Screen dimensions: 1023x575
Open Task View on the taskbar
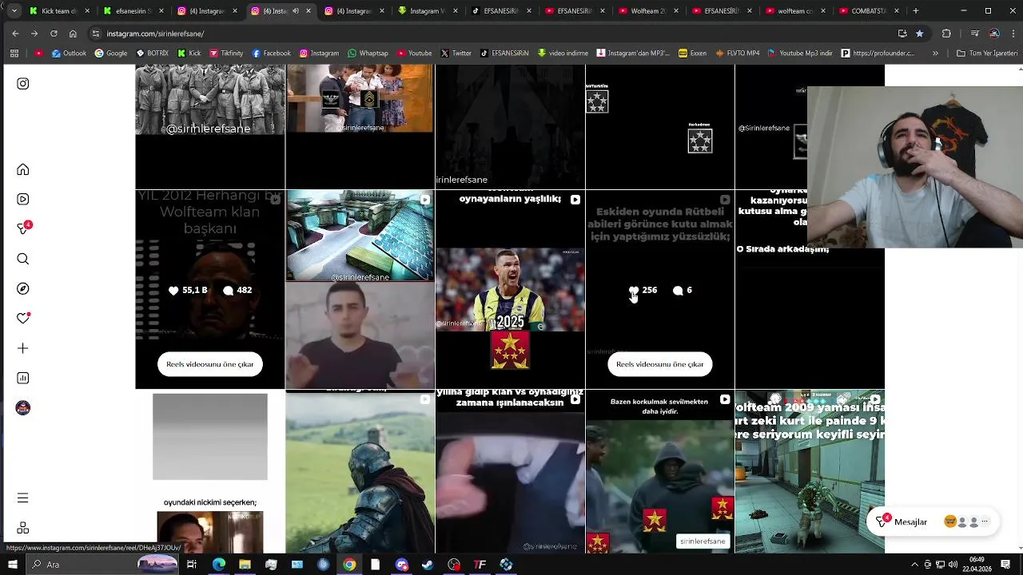(192, 565)
